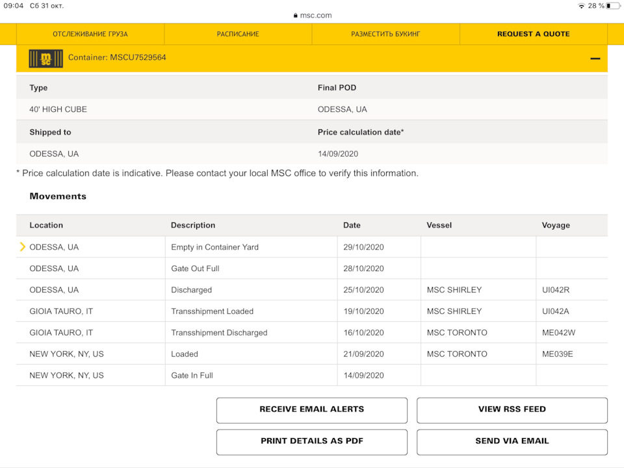Open the РАЗМЕСТИТЬ БУКИНГ tab
This screenshot has width=624, height=468.
point(385,34)
